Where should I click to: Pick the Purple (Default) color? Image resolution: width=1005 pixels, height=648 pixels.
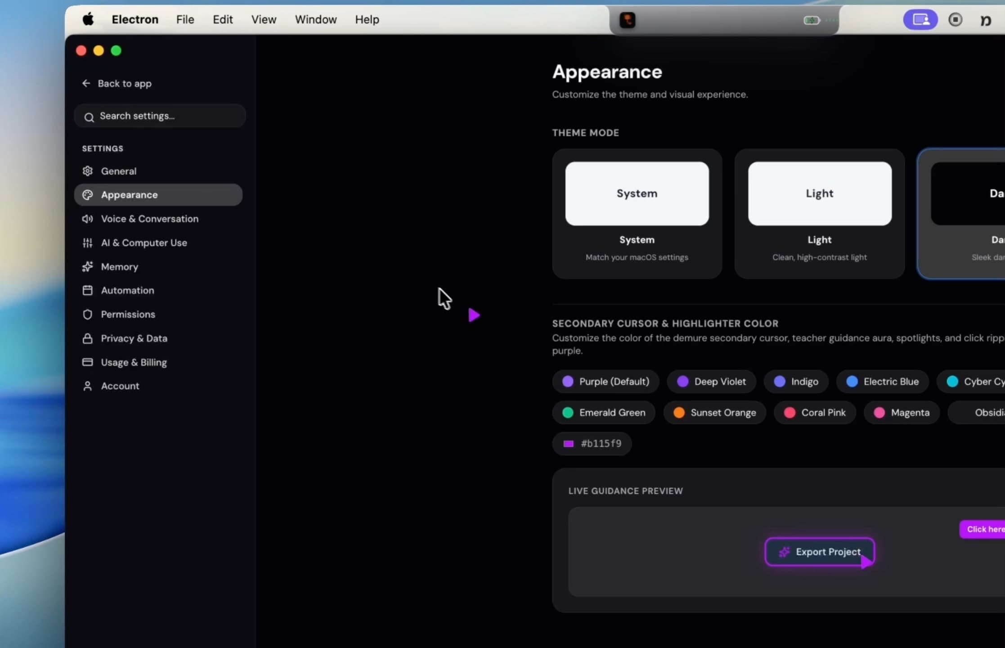606,382
